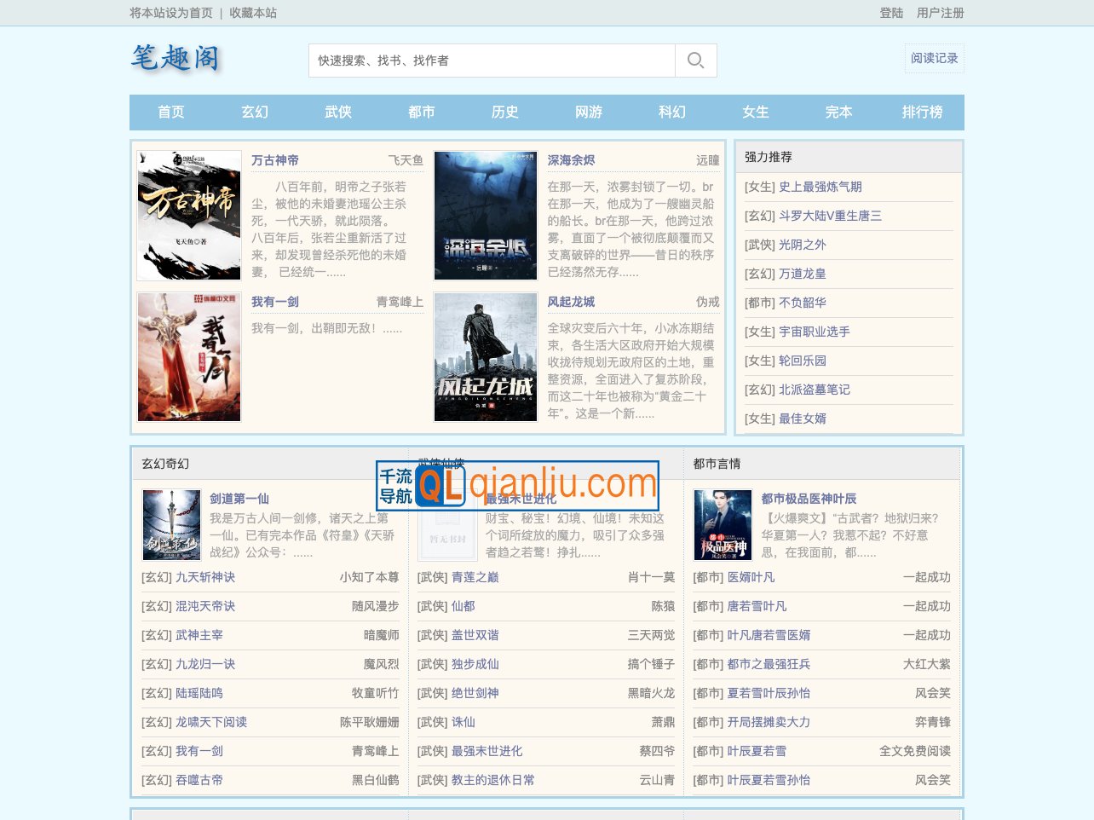Image resolution: width=1094 pixels, height=820 pixels.
Task: Open the 九天斩神诀 novel link
Action: 205,577
